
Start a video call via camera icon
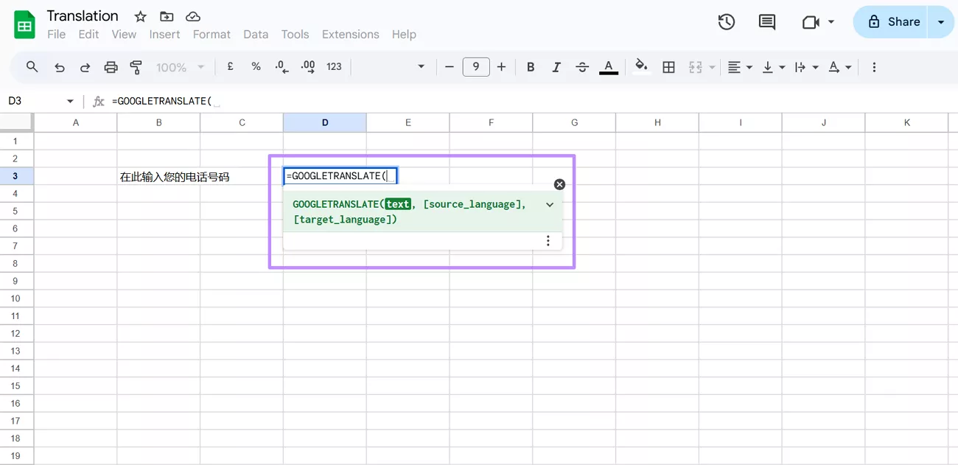point(811,22)
